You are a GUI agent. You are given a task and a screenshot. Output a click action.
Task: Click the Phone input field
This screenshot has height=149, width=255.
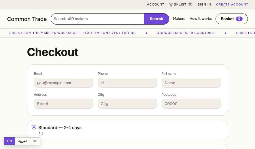pyautogui.click(x=127, y=83)
